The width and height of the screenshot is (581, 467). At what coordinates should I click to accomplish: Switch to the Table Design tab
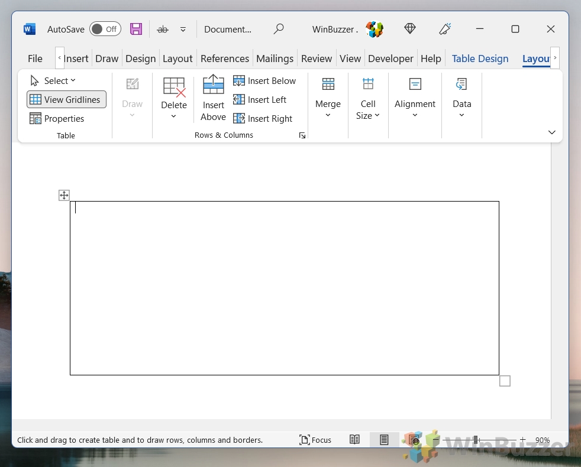pyautogui.click(x=480, y=59)
